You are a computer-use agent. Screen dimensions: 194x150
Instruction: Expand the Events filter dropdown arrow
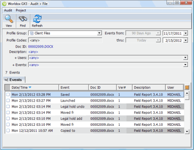(186, 65)
